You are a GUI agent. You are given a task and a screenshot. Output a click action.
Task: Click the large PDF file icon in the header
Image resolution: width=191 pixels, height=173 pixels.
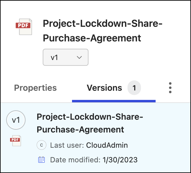click(23, 26)
